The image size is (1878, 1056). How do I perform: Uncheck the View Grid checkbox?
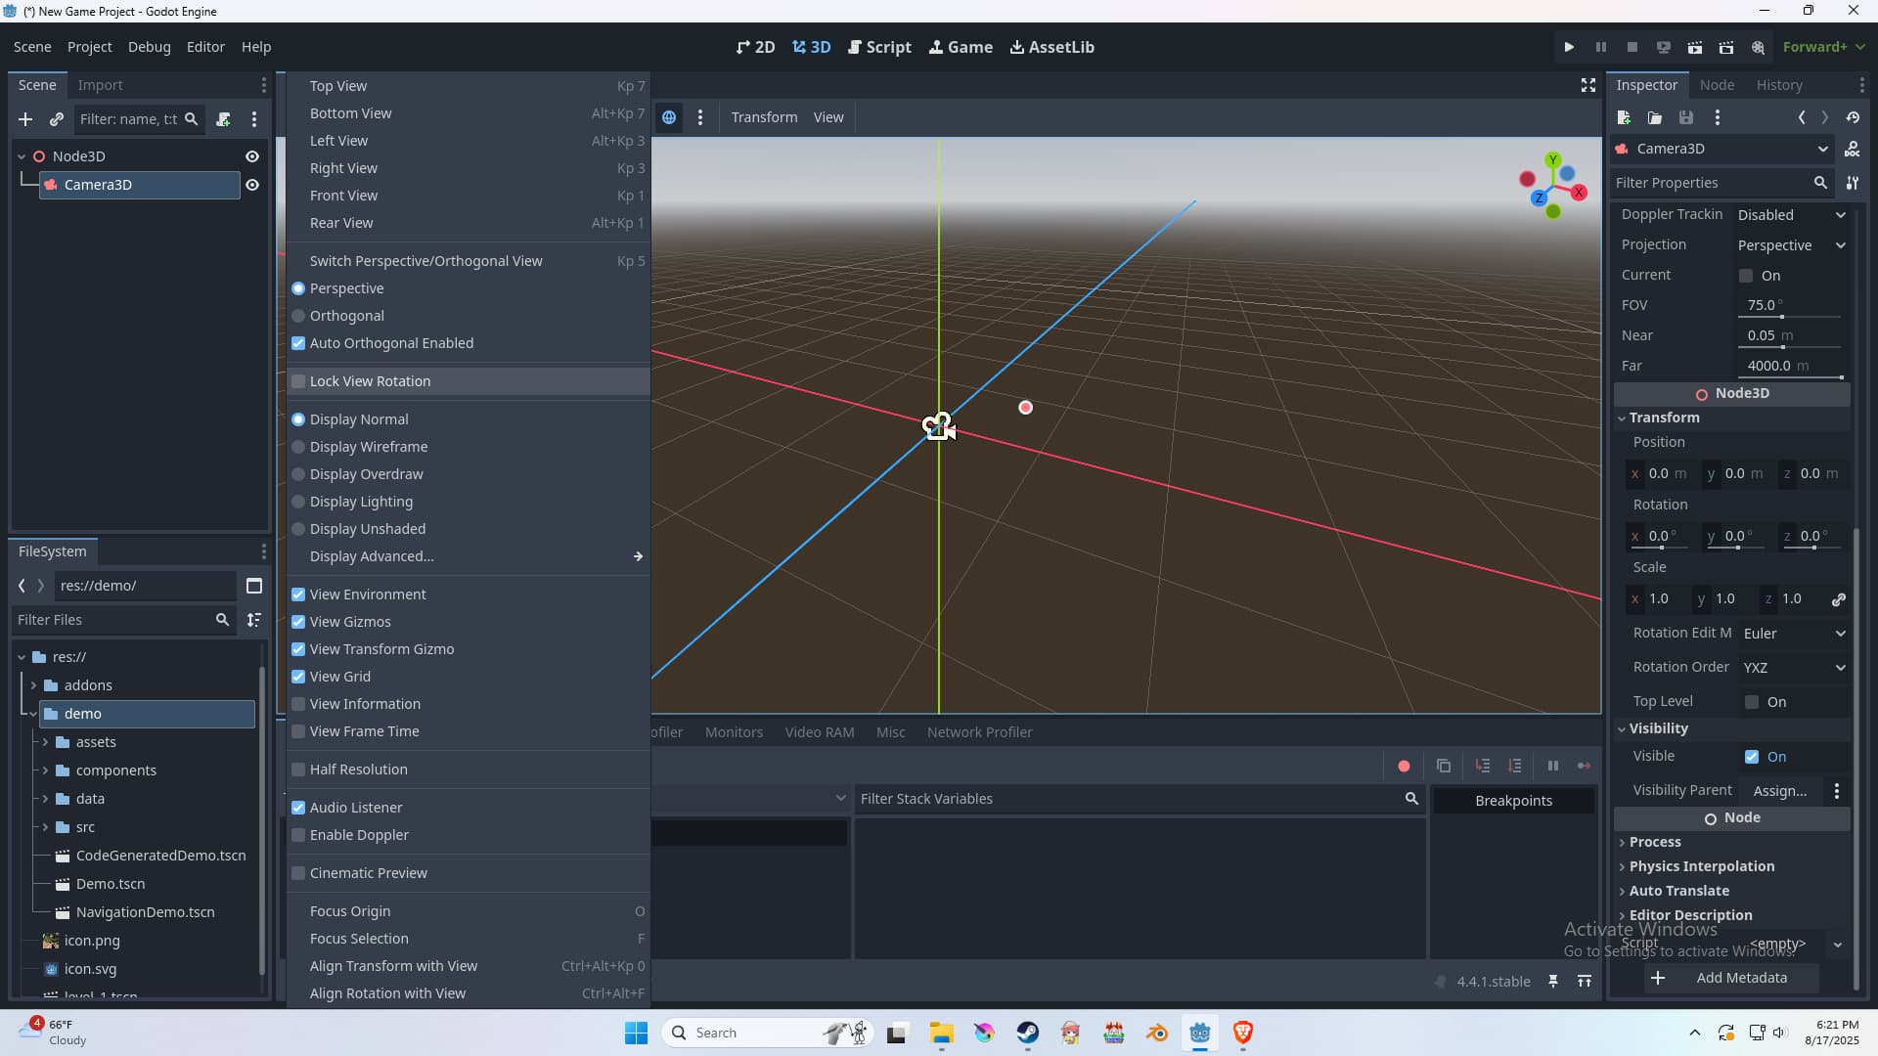[x=299, y=677]
